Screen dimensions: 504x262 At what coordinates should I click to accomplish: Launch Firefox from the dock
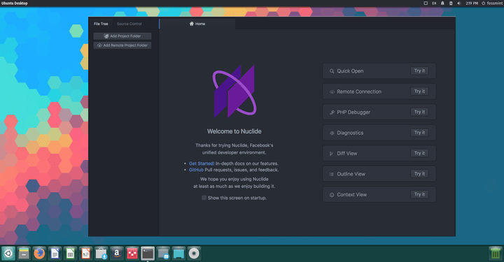(39, 254)
